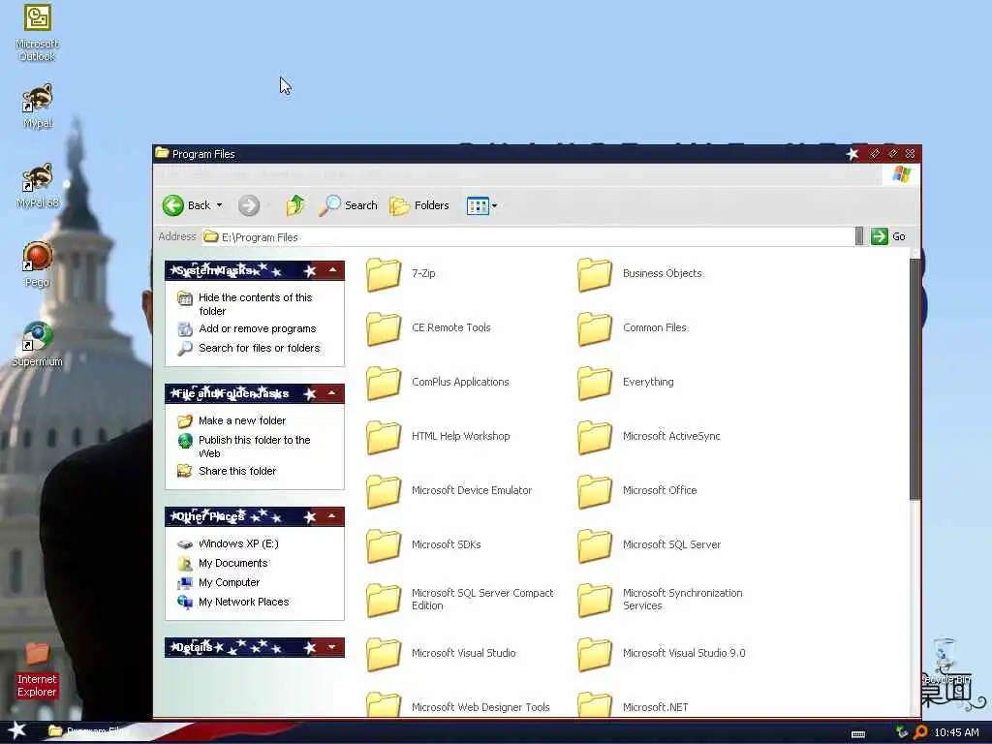This screenshot has width=992, height=744.
Task: Select the Microsoft SQL Server folder icon
Action: coord(595,545)
